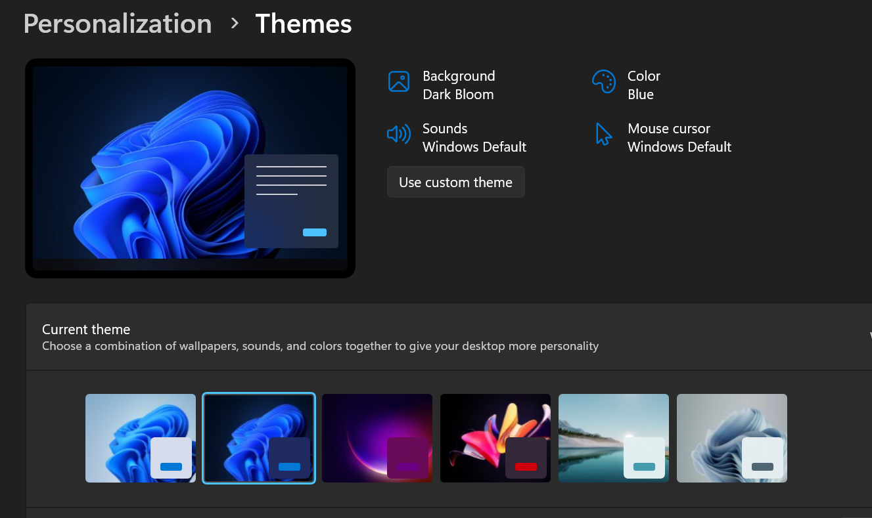This screenshot has height=518, width=872.
Task: Click the Sounds speaker icon
Action: coord(399,134)
